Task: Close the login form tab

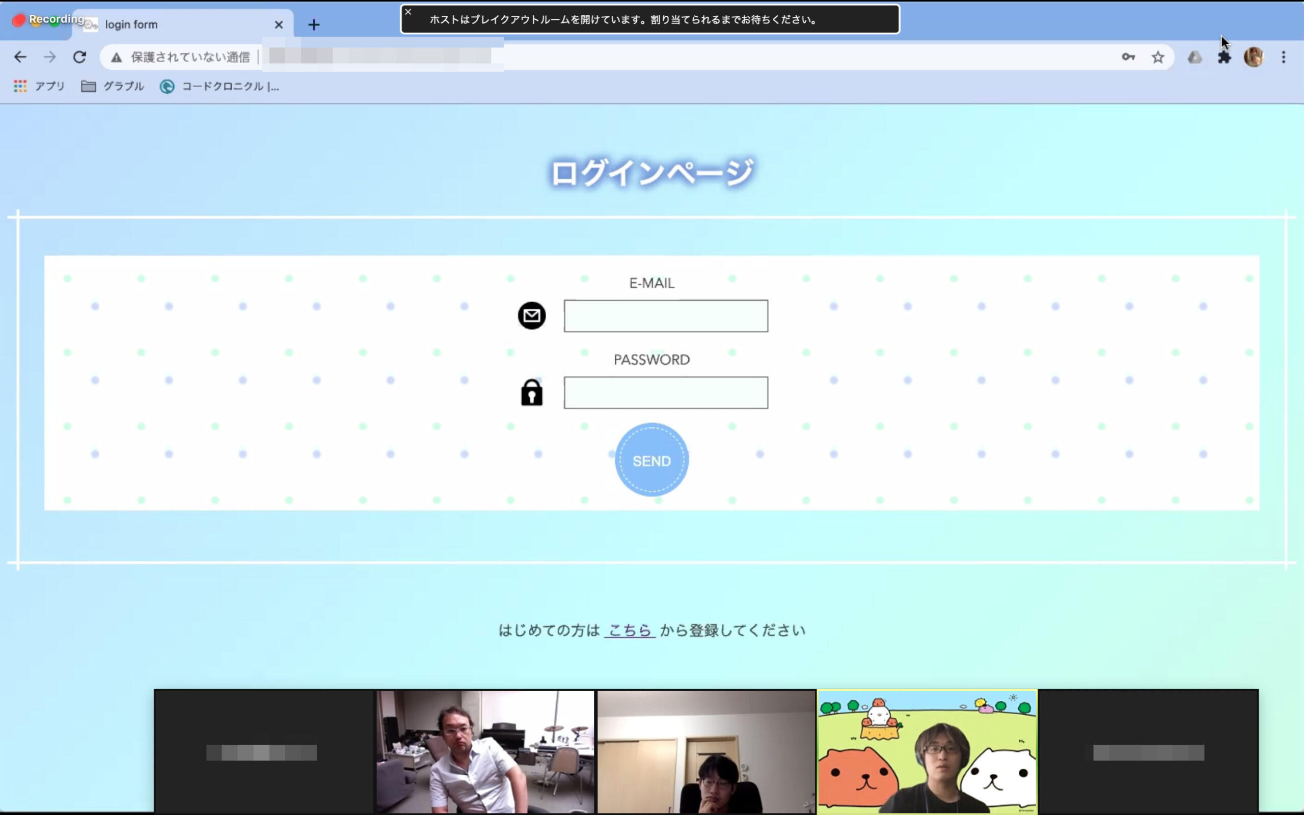Action: click(x=279, y=25)
